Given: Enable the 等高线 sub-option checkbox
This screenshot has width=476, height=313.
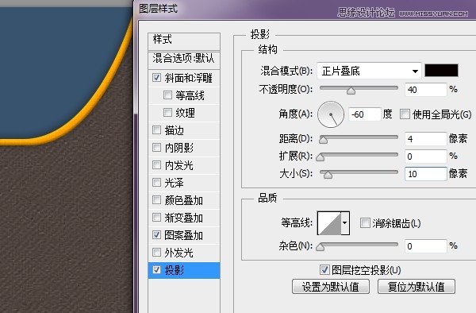Looking at the screenshot, I should 167,95.
